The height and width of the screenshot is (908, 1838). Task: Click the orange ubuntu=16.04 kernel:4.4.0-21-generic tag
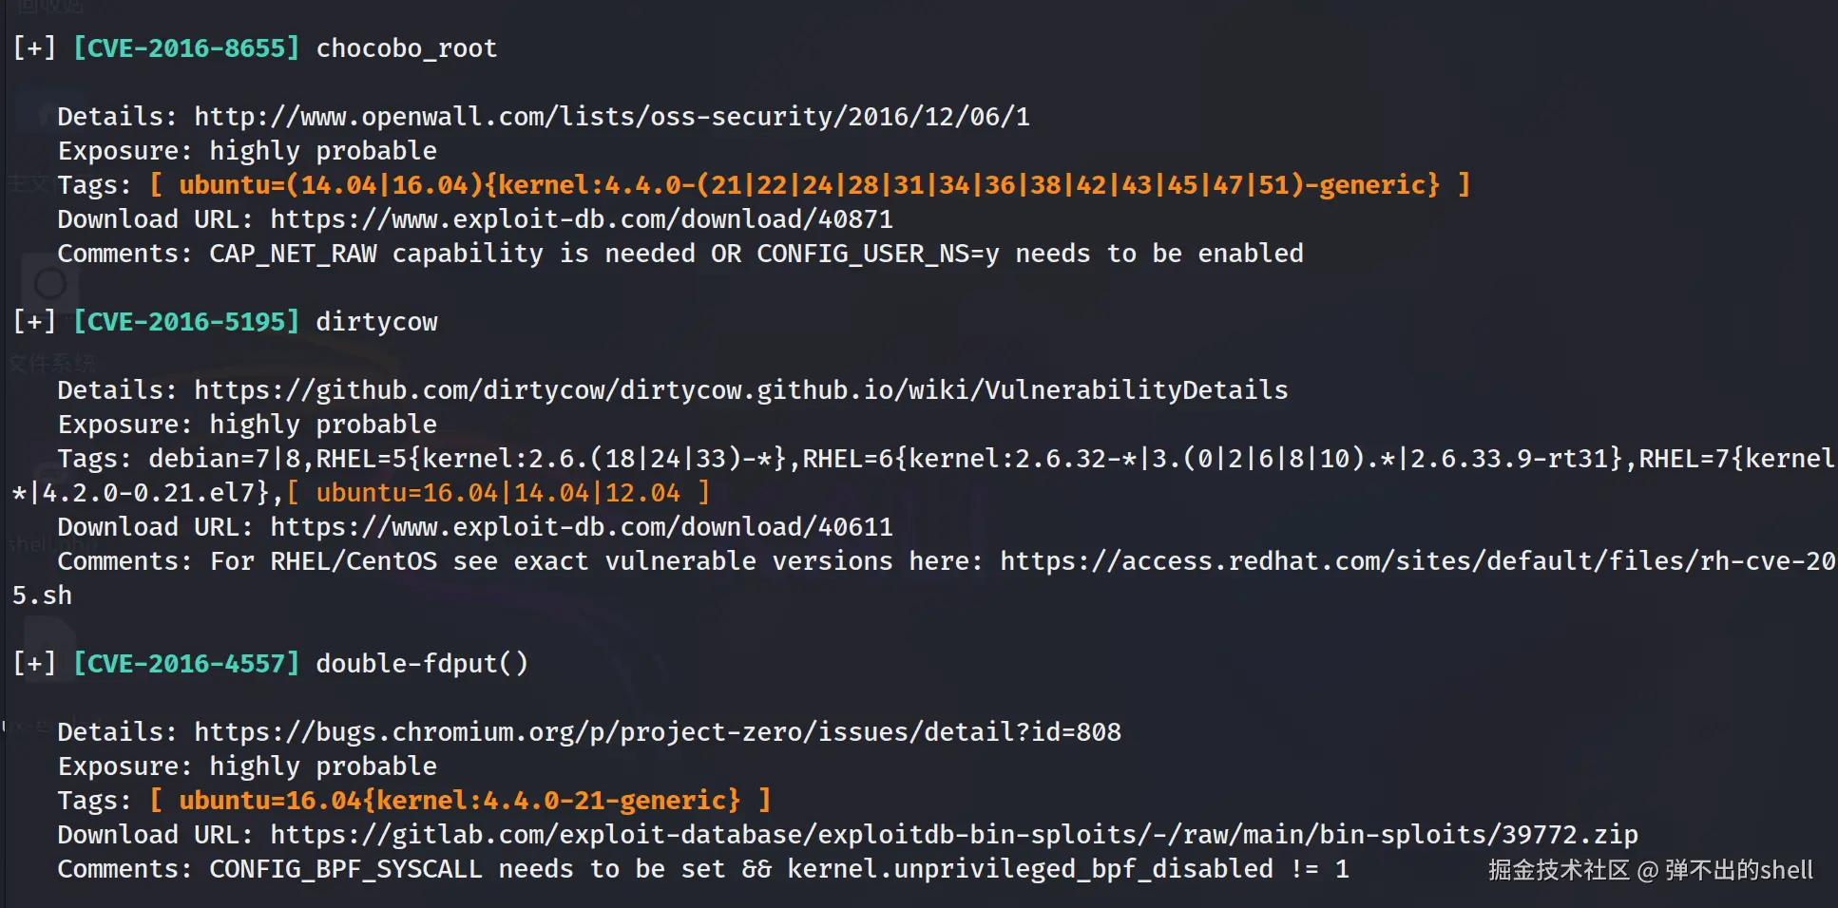click(459, 801)
